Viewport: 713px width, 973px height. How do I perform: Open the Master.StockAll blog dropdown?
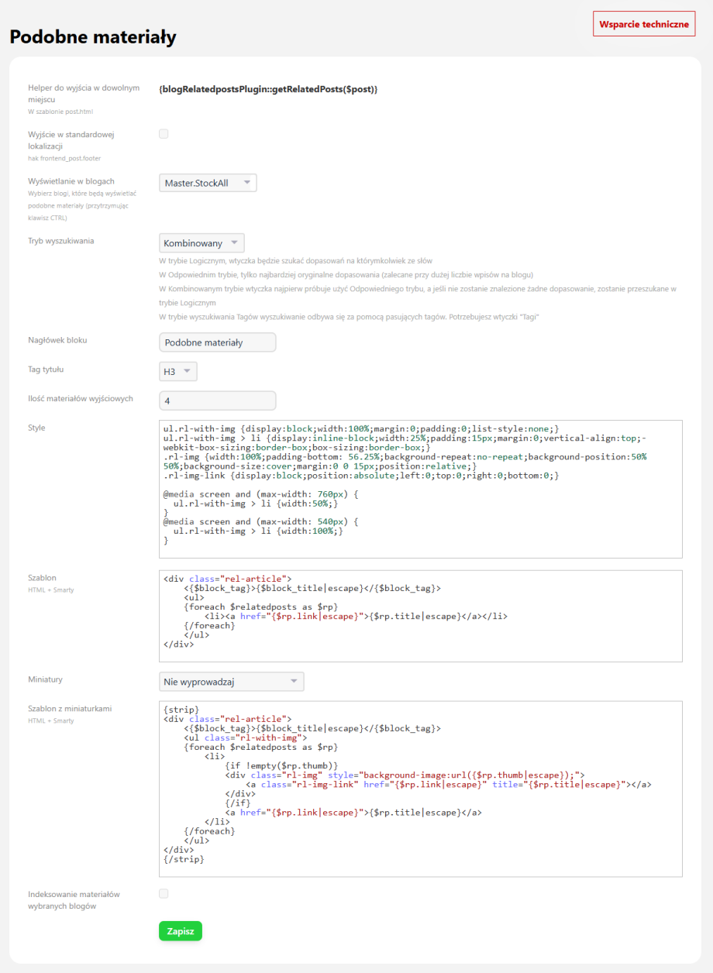(x=207, y=183)
